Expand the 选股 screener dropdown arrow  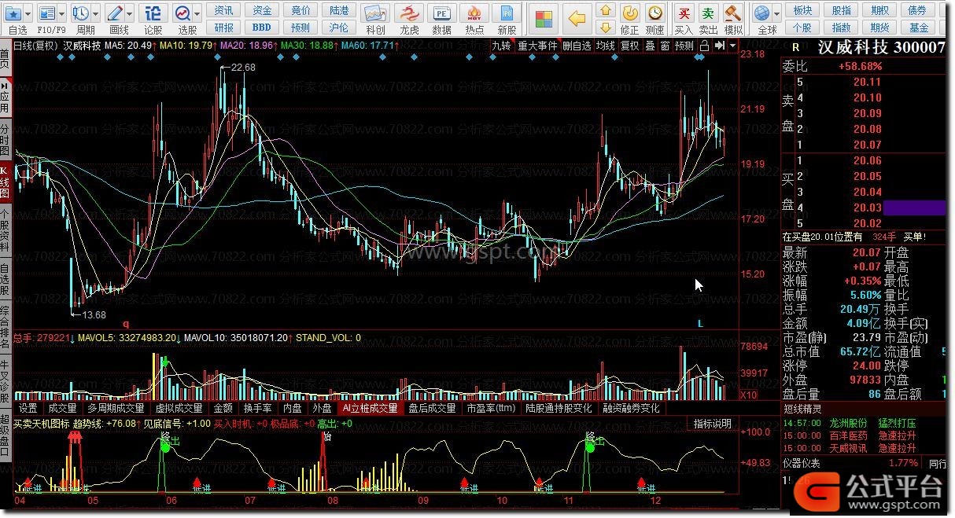pos(198,13)
